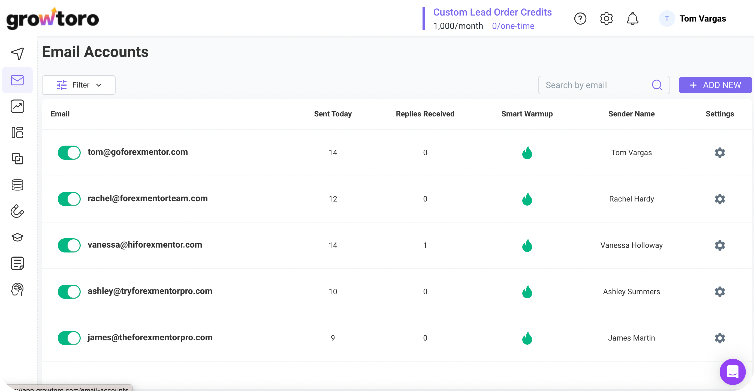Open the magnet icon in sidebar
This screenshot has width=754, height=391.
17,211
